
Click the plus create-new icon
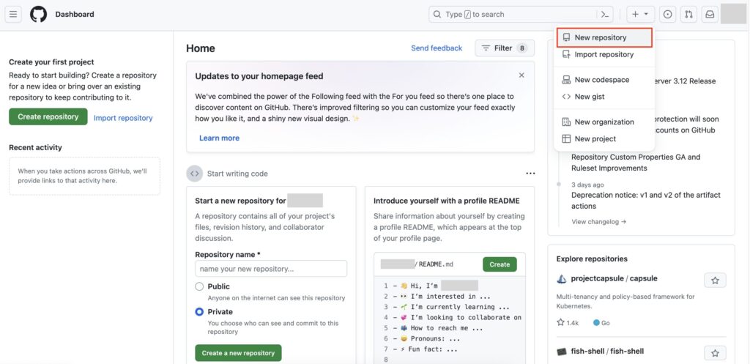click(x=635, y=15)
